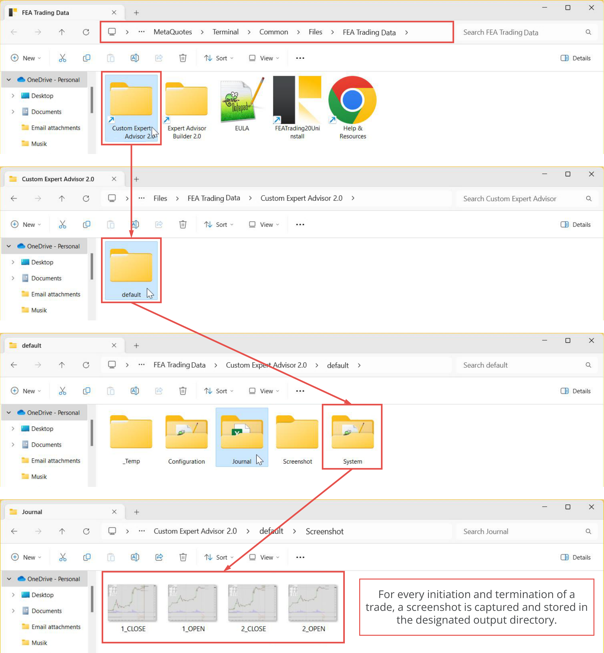Go back in Custom Expert Advisor 2.0 window

(x=14, y=198)
